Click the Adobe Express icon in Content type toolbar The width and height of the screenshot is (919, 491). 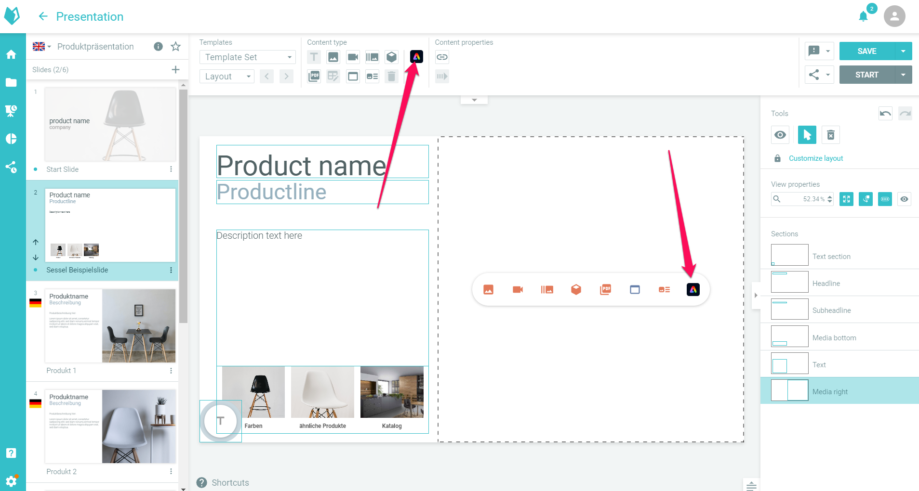[x=416, y=57]
